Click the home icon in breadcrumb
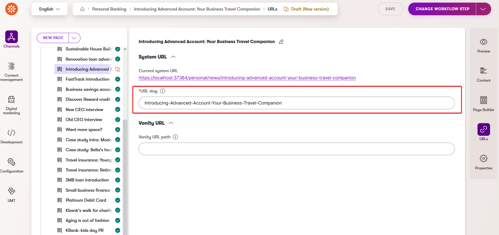The width and height of the screenshot is (499, 235). click(82, 9)
